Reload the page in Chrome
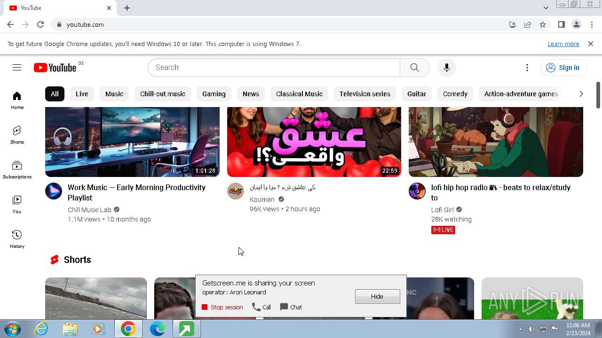602x338 pixels. [40, 24]
